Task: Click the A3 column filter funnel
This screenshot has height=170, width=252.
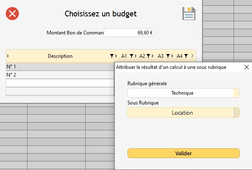Action: (168, 56)
